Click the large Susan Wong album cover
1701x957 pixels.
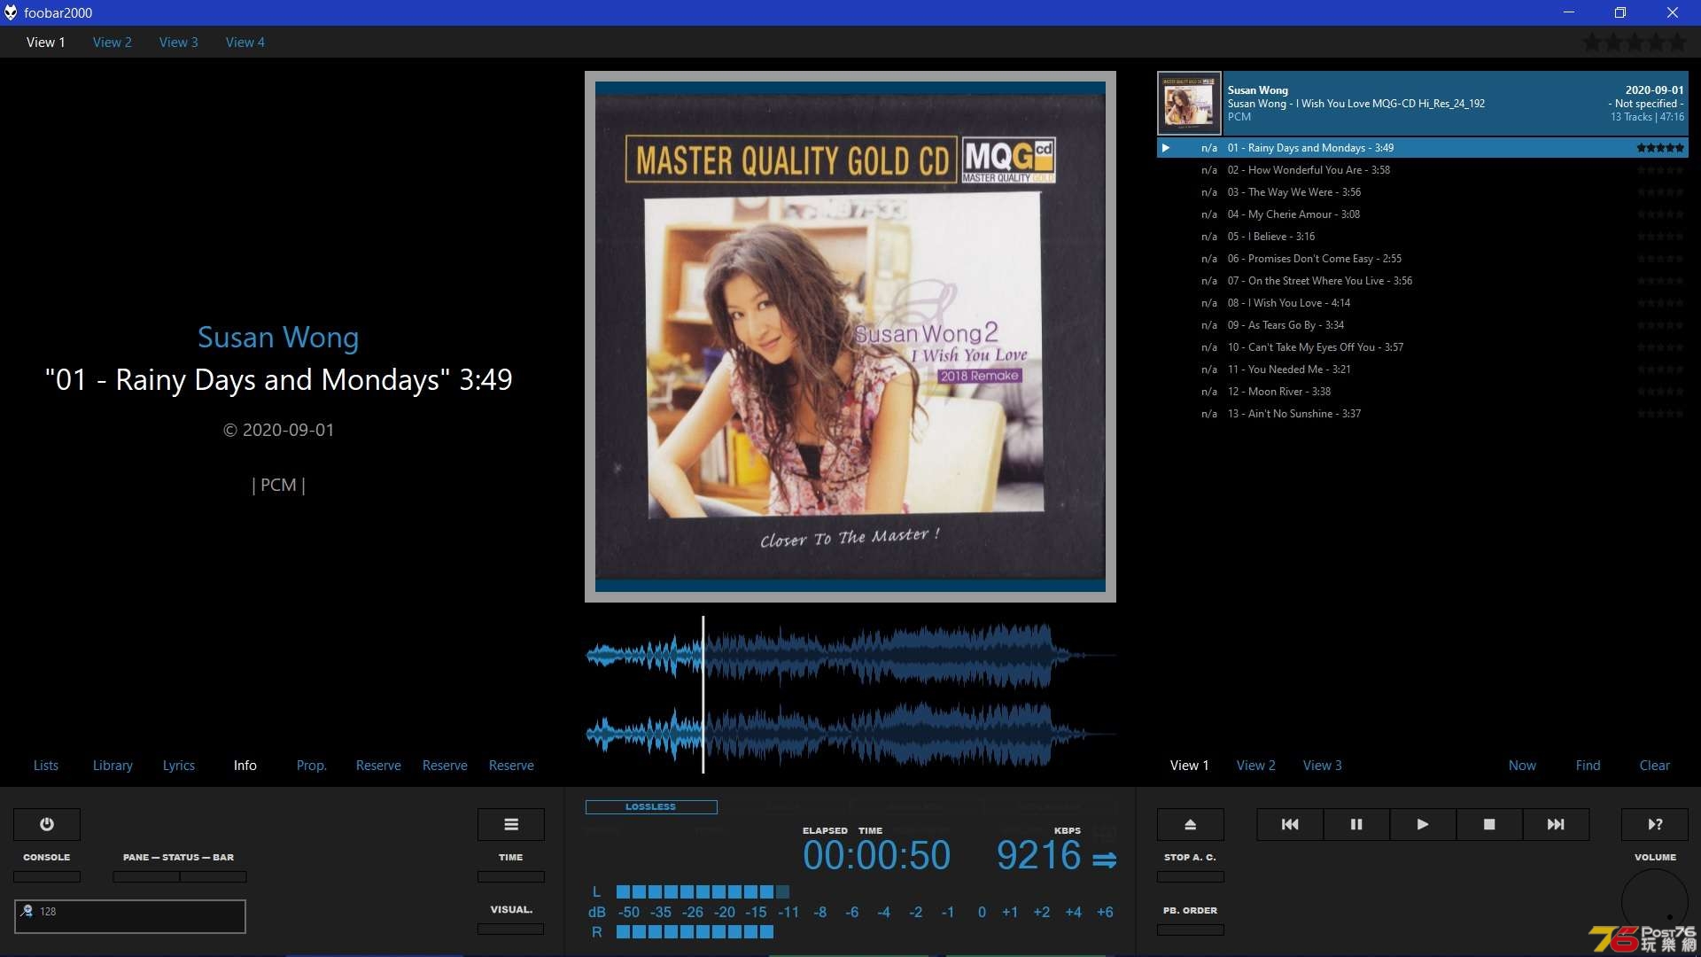(850, 337)
